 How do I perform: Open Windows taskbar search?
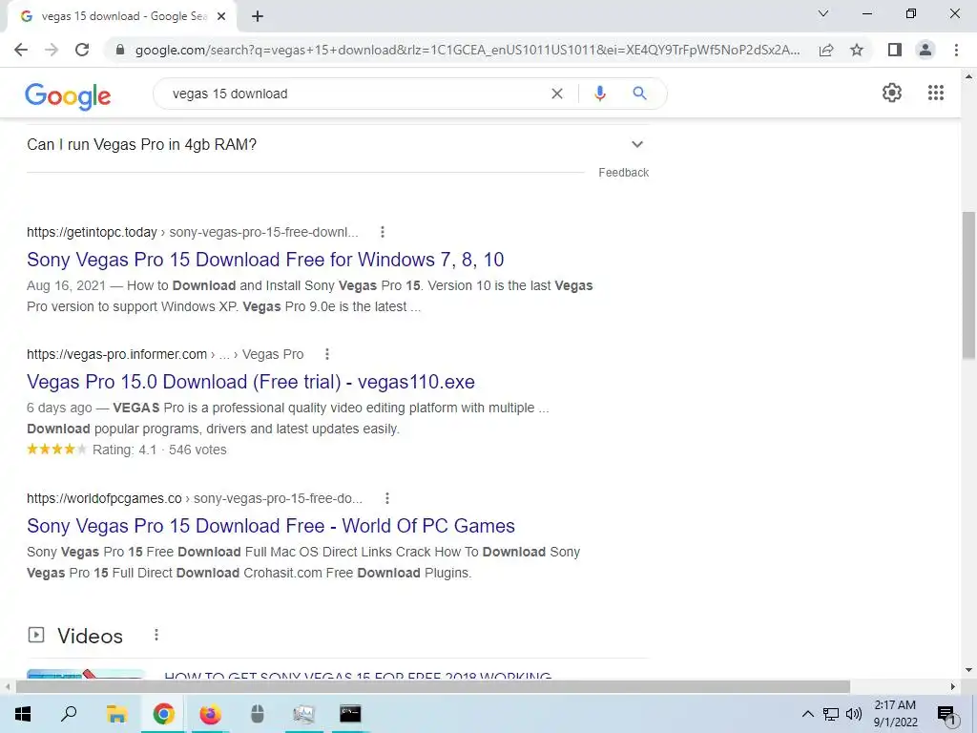(69, 714)
